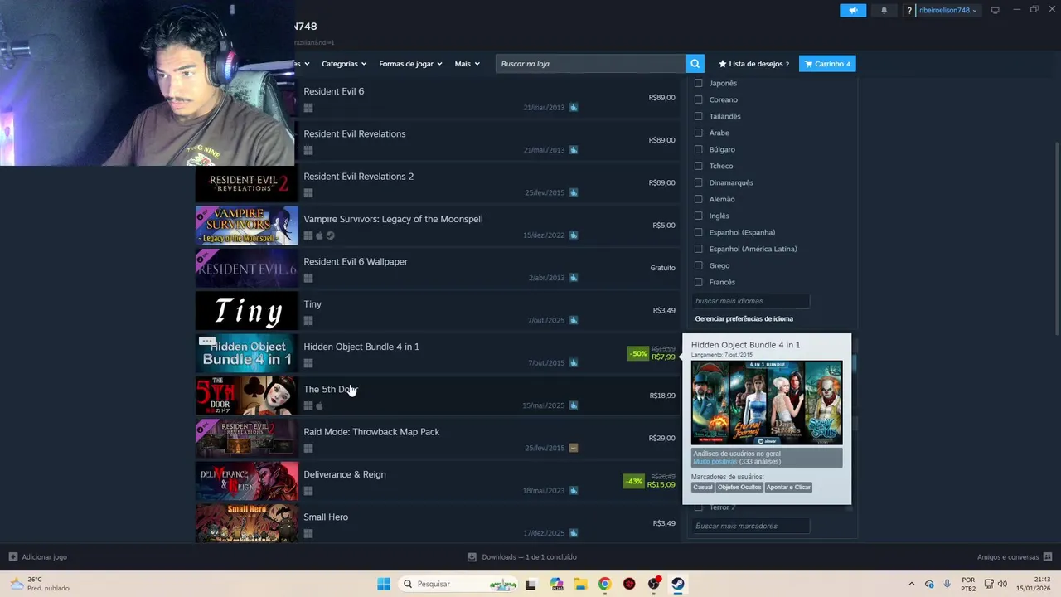
Task: Click Apontar e Clicar tag
Action: [x=788, y=487]
